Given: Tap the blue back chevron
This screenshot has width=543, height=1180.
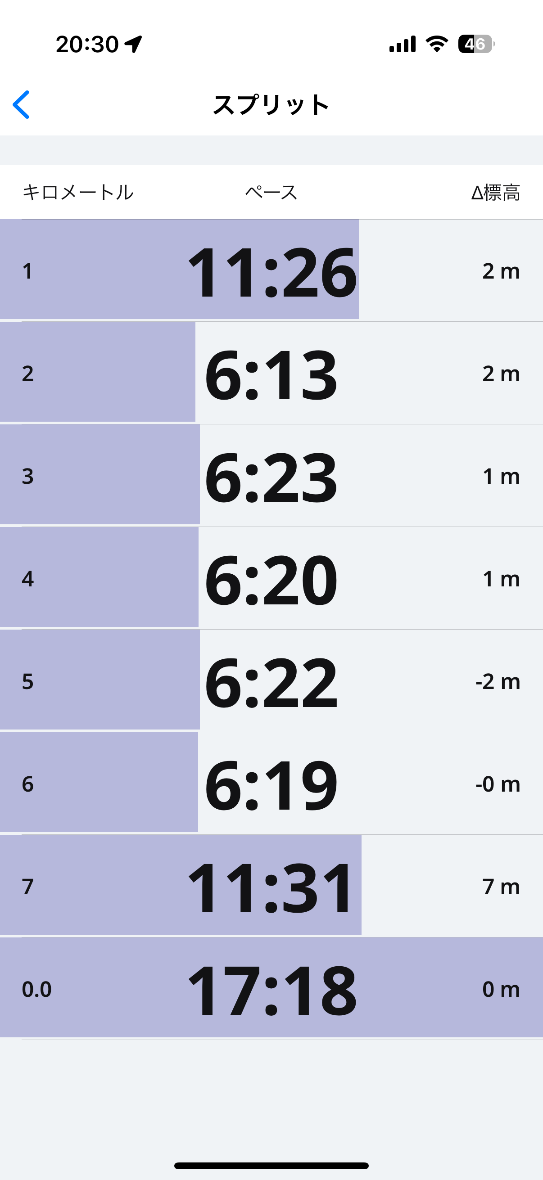Looking at the screenshot, I should pos(21,104).
